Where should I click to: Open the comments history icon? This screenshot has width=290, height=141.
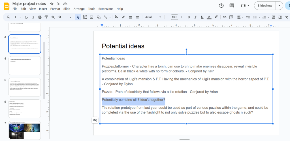[x=232, y=6]
